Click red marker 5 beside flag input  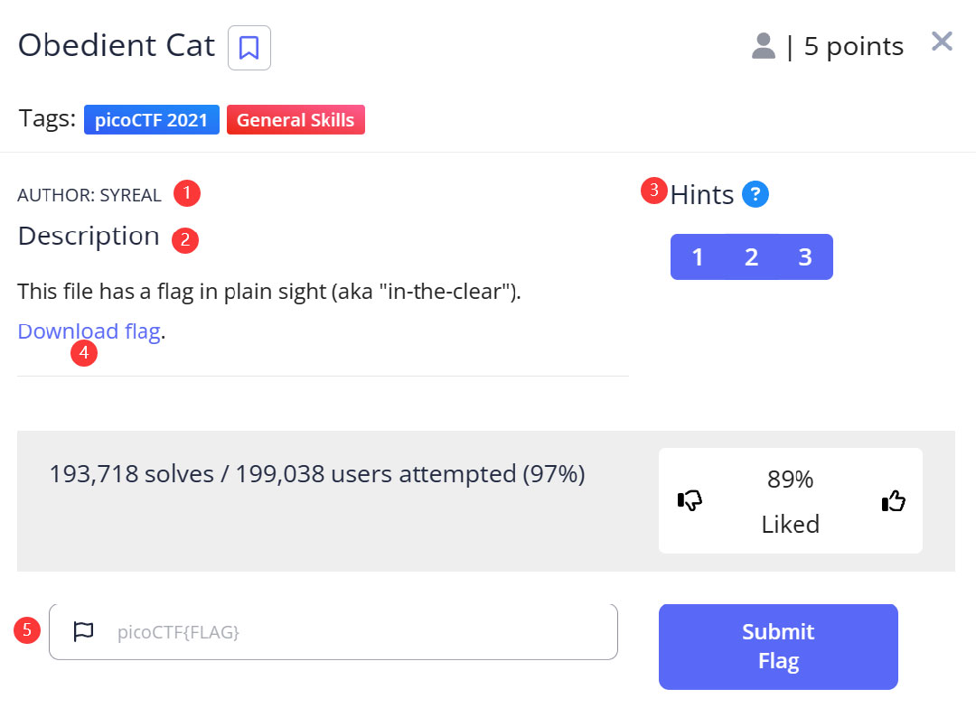tap(27, 629)
